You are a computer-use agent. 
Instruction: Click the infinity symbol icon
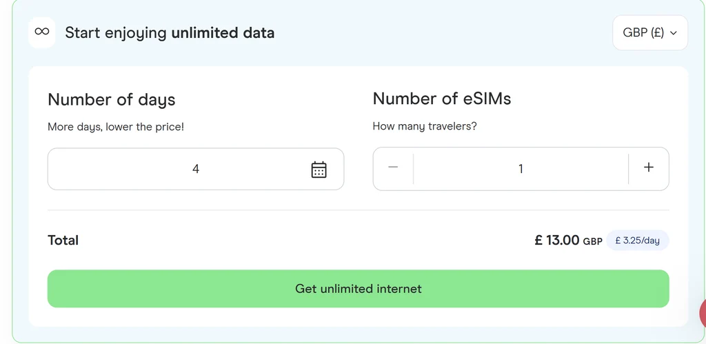click(x=42, y=32)
